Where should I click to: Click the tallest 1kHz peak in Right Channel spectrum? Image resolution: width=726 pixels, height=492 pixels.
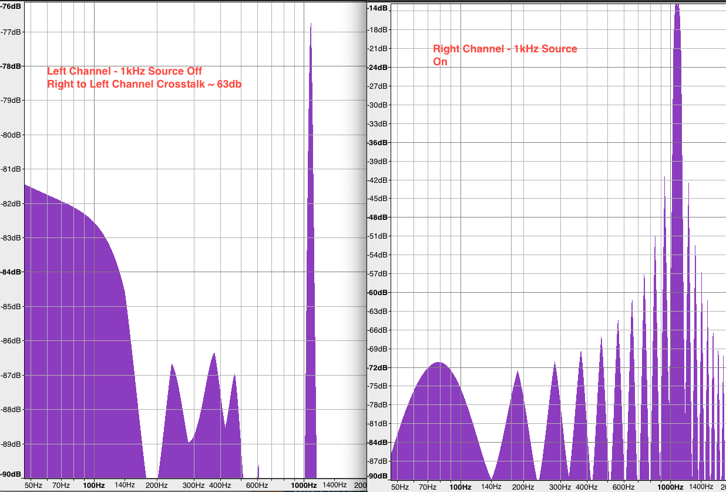677,235
